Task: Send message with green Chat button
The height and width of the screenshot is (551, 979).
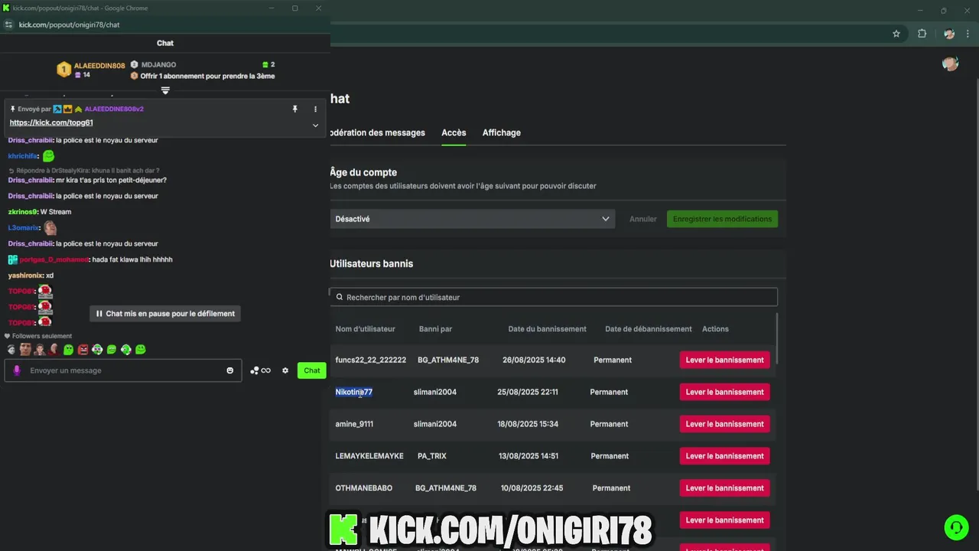Action: point(312,370)
